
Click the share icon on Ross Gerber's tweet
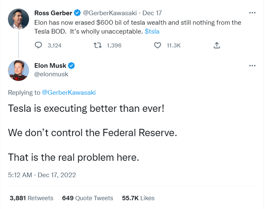217,45
